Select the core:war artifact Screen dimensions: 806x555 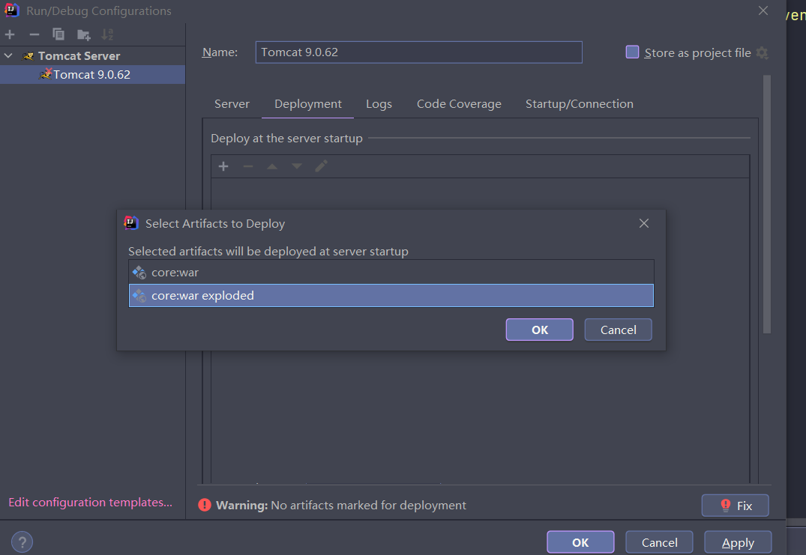point(391,272)
